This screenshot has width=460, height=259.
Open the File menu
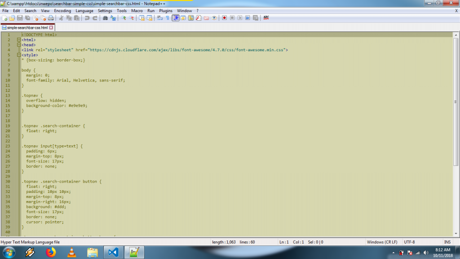[5, 11]
